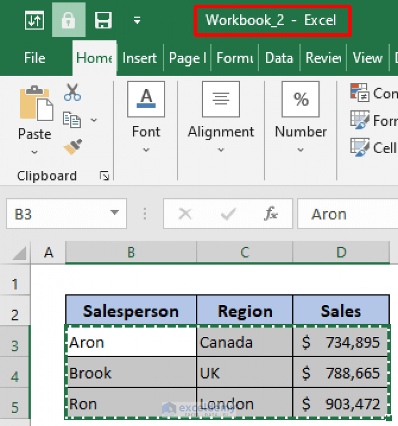This screenshot has width=398, height=426.
Task: Click the Save icon on Quick Access Toolbar
Action: point(103,20)
